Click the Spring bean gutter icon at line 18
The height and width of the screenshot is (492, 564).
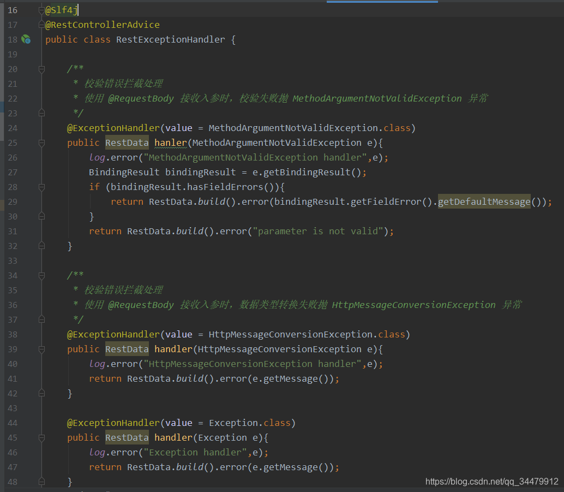coord(26,39)
